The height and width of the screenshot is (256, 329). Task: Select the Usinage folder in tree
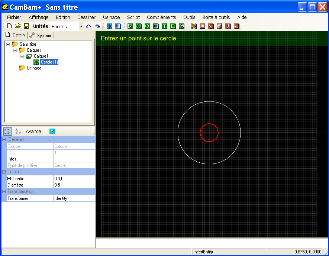(34, 68)
